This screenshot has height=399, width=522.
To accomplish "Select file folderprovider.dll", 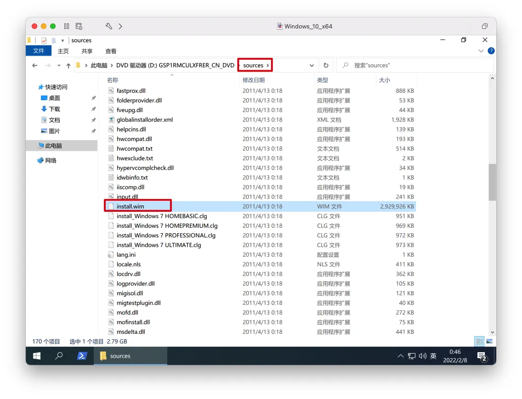I will coord(139,101).
